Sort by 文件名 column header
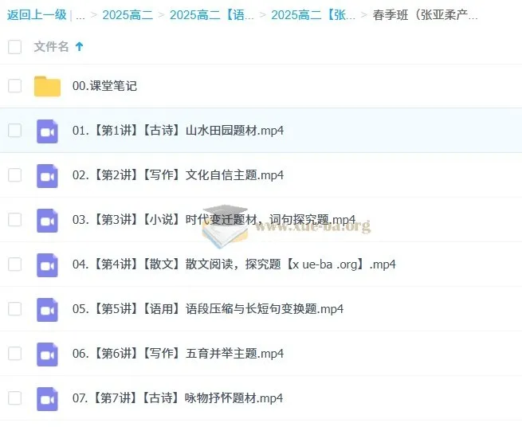 pos(51,46)
